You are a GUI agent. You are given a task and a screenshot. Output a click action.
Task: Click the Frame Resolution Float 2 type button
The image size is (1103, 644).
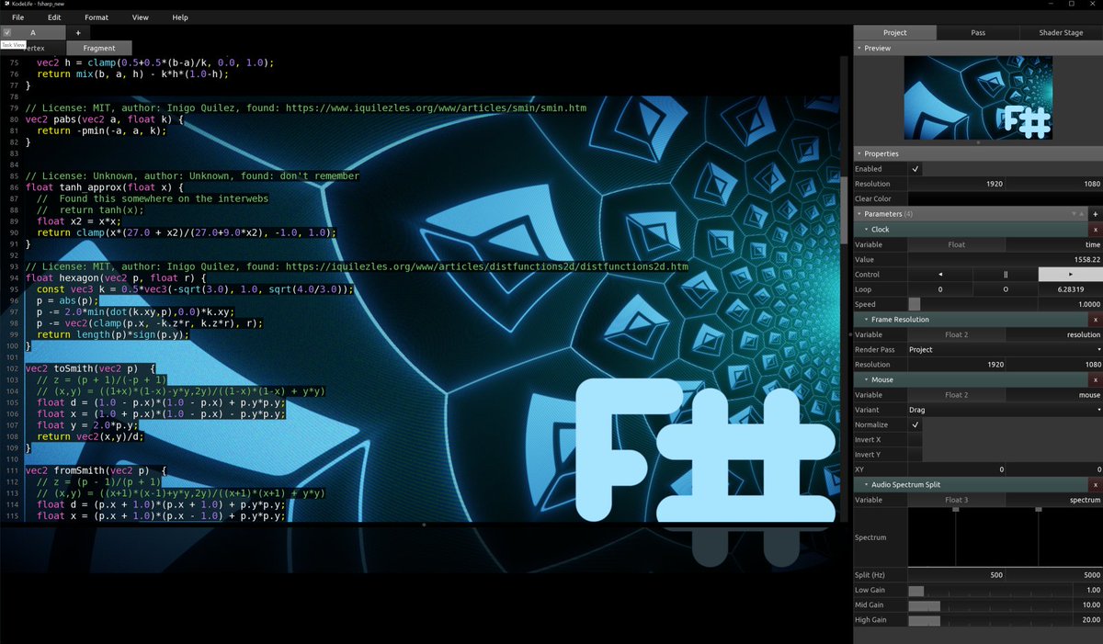pos(956,334)
